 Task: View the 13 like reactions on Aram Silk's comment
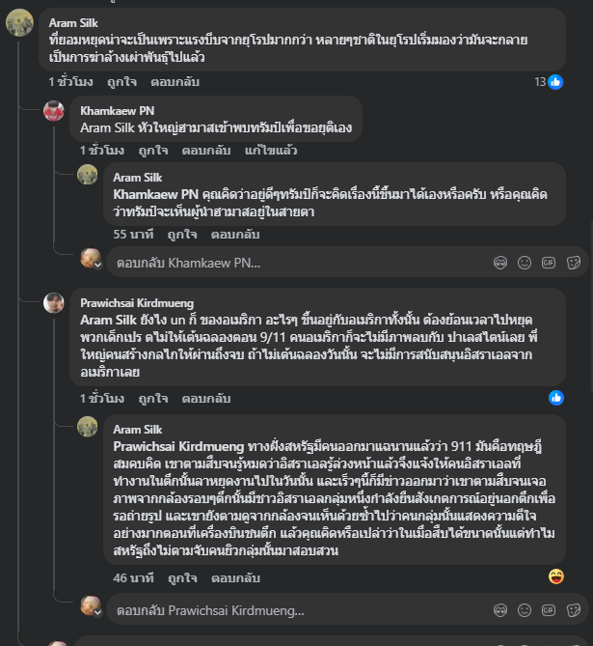coord(549,83)
